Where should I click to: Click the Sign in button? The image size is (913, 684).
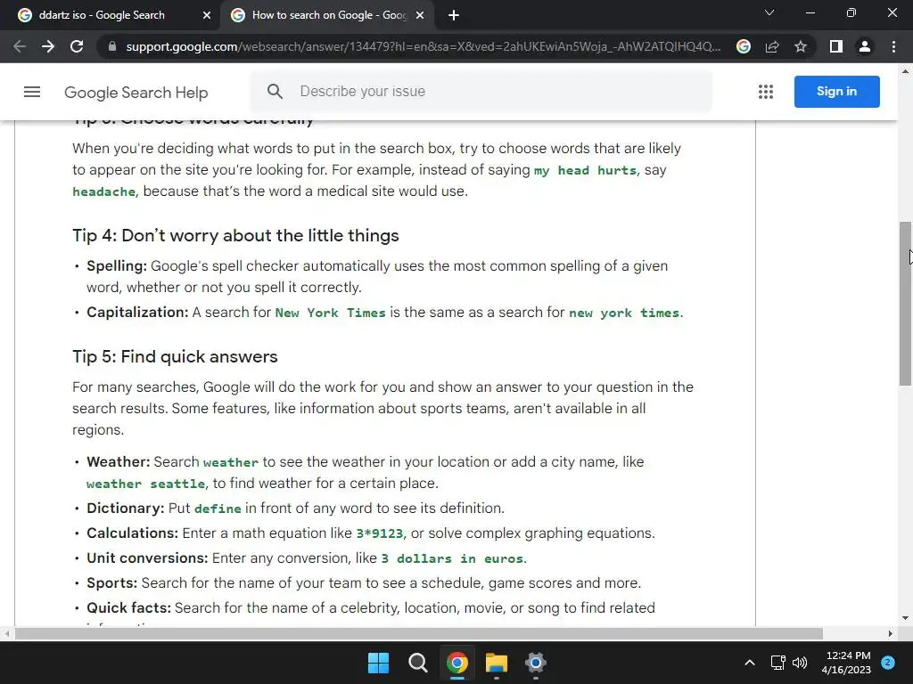point(836,92)
